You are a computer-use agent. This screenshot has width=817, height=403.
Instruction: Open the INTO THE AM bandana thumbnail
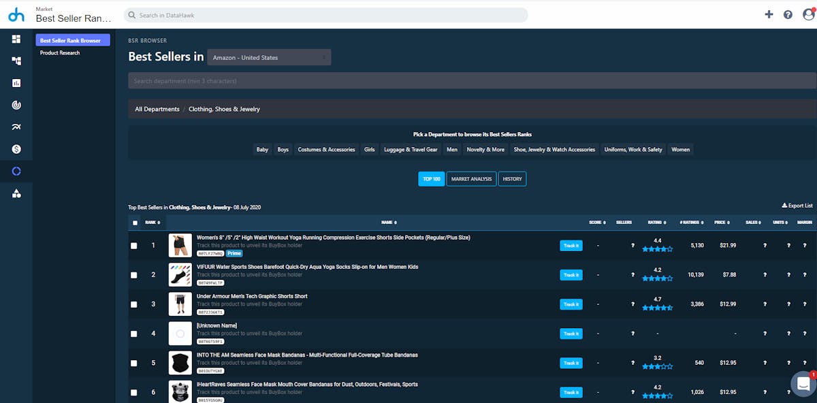pos(180,362)
